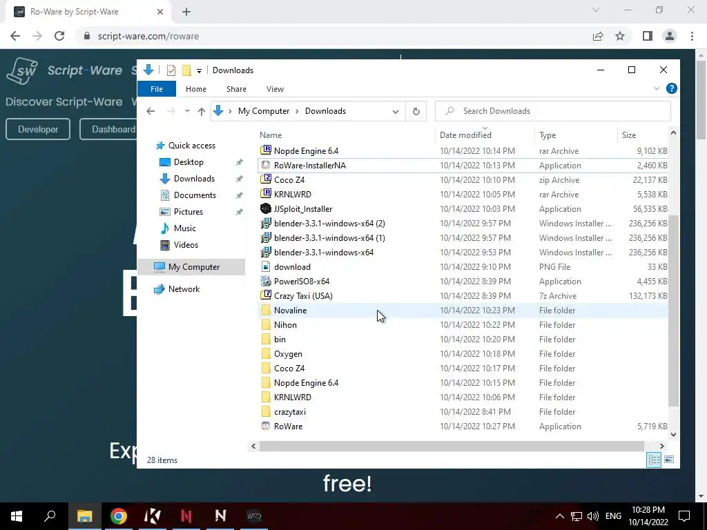Unpin Documents from Quick access
Screen dimensions: 707x530
click(239, 195)
